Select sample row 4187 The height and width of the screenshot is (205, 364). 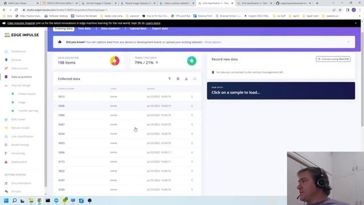[x=127, y=181]
